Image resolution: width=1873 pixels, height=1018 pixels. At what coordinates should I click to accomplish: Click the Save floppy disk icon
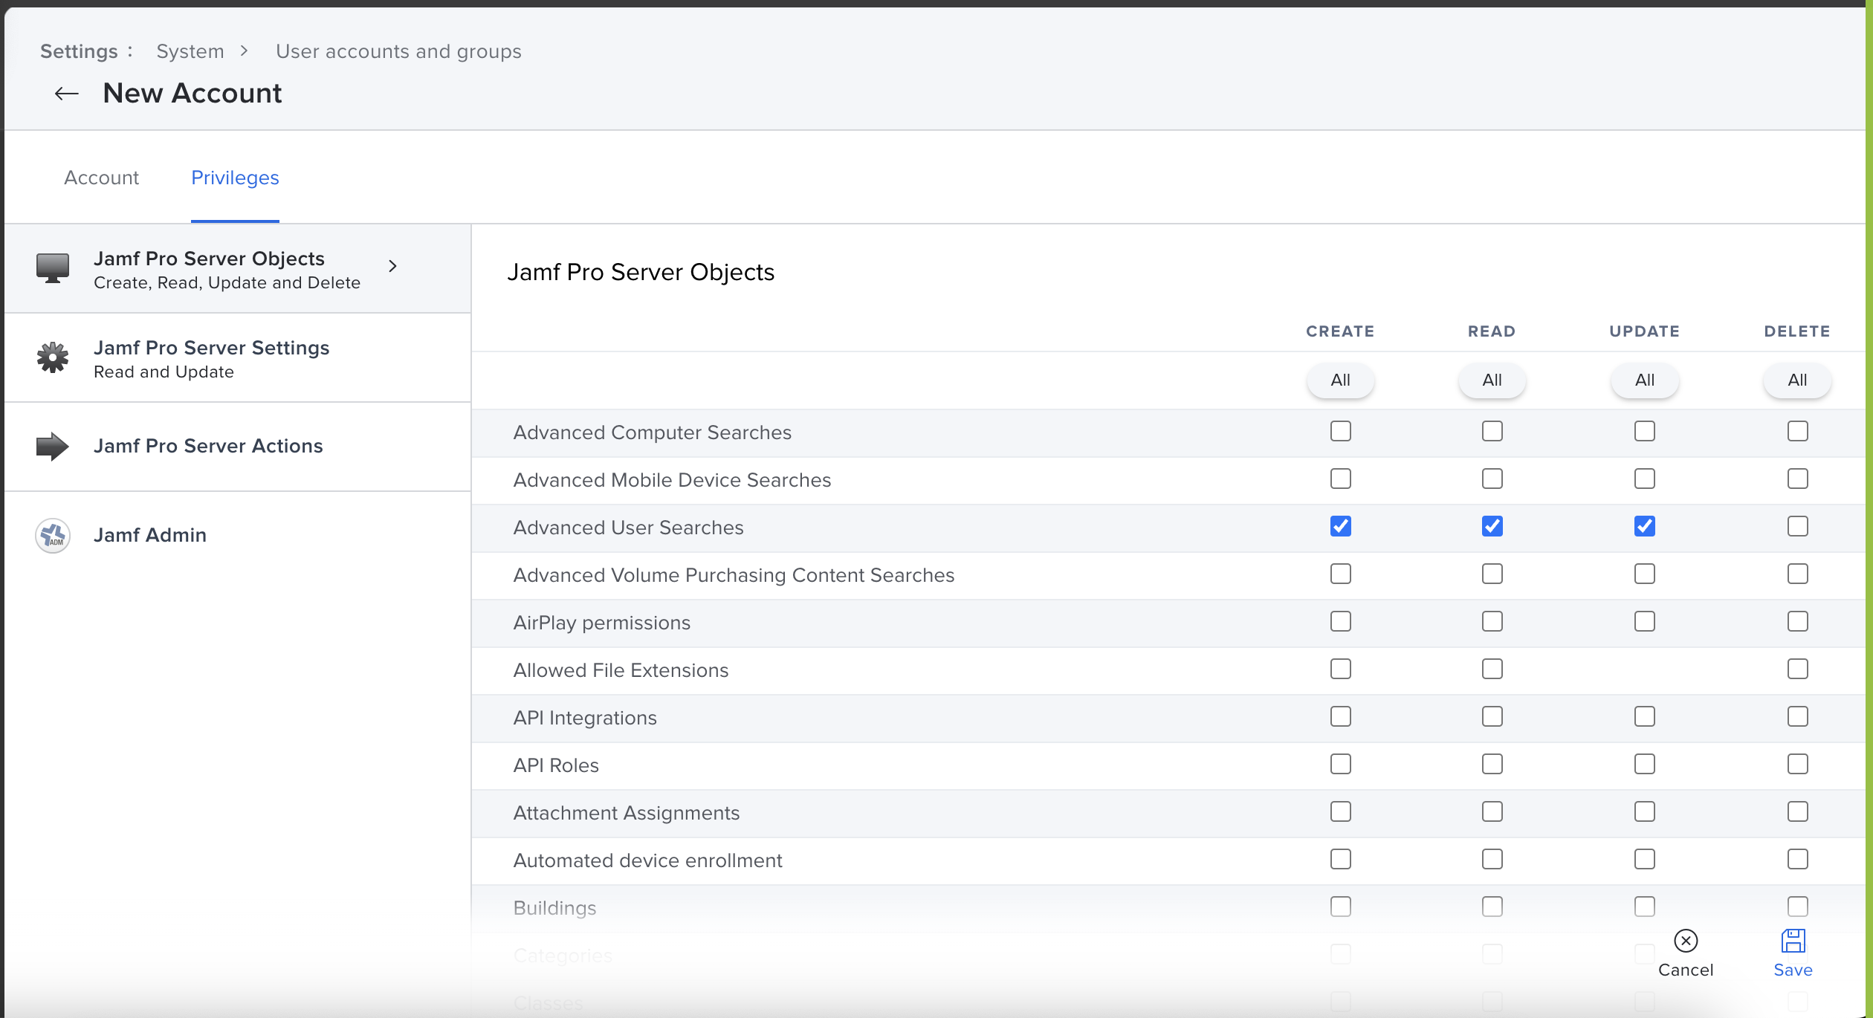click(x=1793, y=941)
